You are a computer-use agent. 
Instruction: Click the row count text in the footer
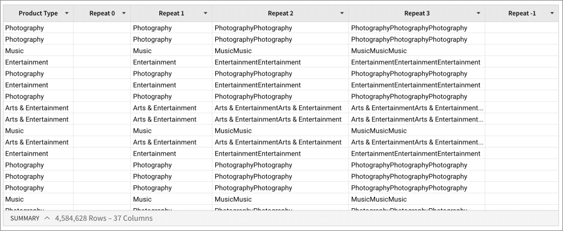[x=103, y=218]
